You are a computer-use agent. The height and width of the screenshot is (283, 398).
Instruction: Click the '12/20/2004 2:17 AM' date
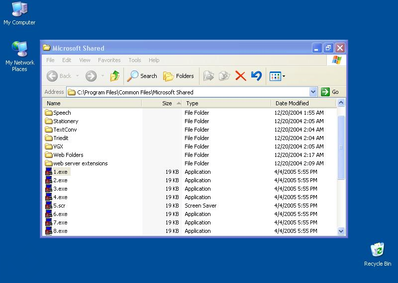(x=299, y=155)
